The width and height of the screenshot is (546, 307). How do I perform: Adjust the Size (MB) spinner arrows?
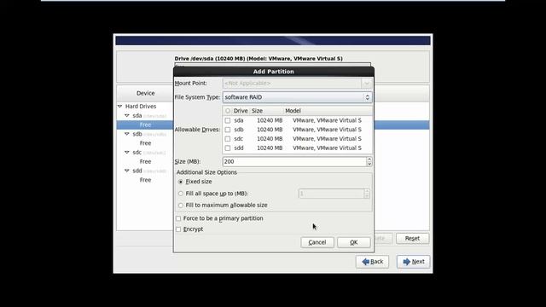pyautogui.click(x=369, y=161)
